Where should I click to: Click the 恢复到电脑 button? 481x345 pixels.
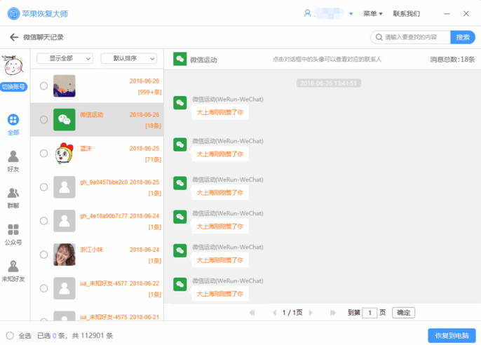point(452,336)
